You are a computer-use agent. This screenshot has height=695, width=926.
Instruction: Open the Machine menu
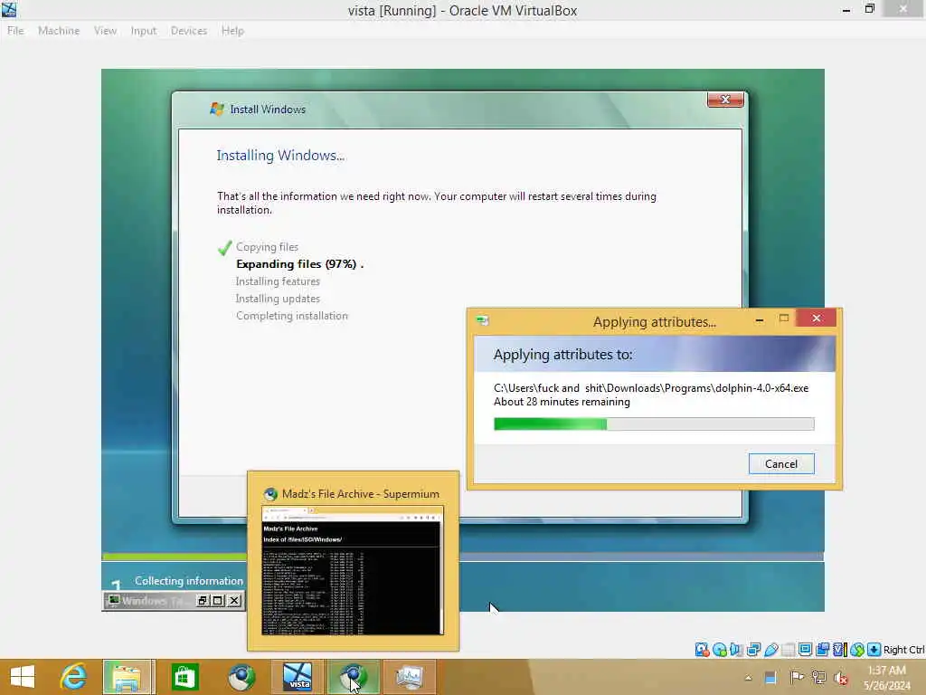[x=59, y=31]
